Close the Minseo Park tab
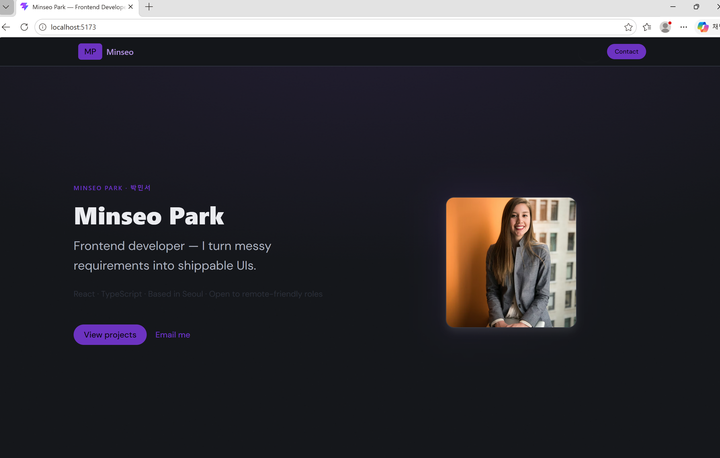This screenshot has height=458, width=720. [x=131, y=7]
